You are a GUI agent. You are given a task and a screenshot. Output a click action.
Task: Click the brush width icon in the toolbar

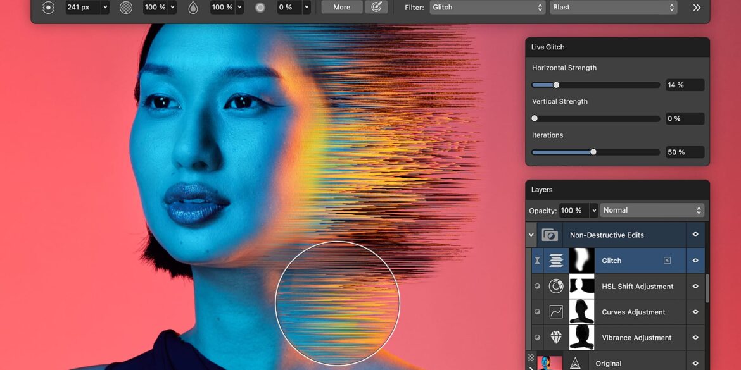coord(49,8)
